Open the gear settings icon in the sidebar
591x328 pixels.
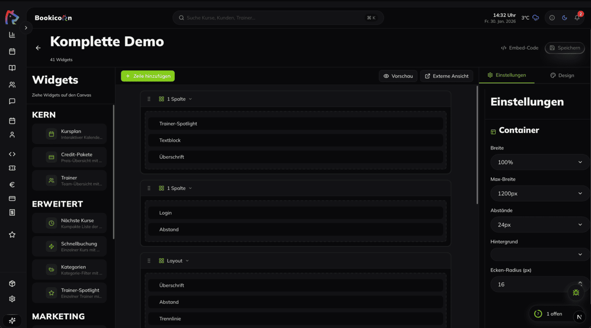[x=12, y=298]
